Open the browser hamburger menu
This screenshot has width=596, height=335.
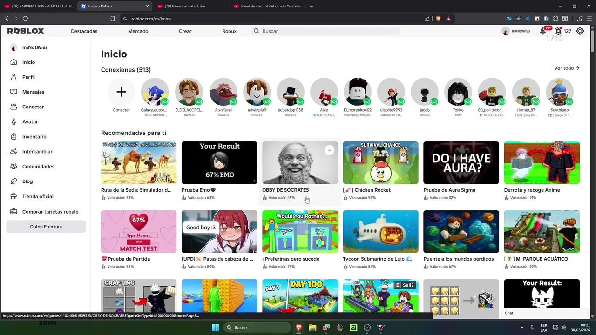tap(589, 19)
